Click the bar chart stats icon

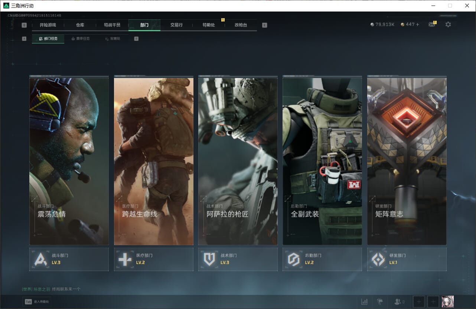pyautogui.click(x=365, y=302)
